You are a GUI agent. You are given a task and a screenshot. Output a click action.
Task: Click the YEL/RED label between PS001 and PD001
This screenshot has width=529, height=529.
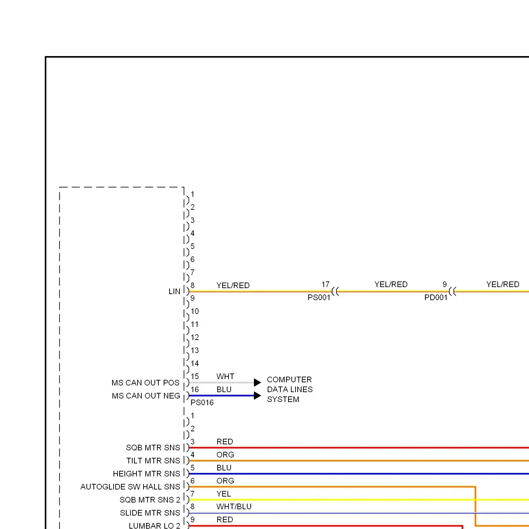pos(391,284)
